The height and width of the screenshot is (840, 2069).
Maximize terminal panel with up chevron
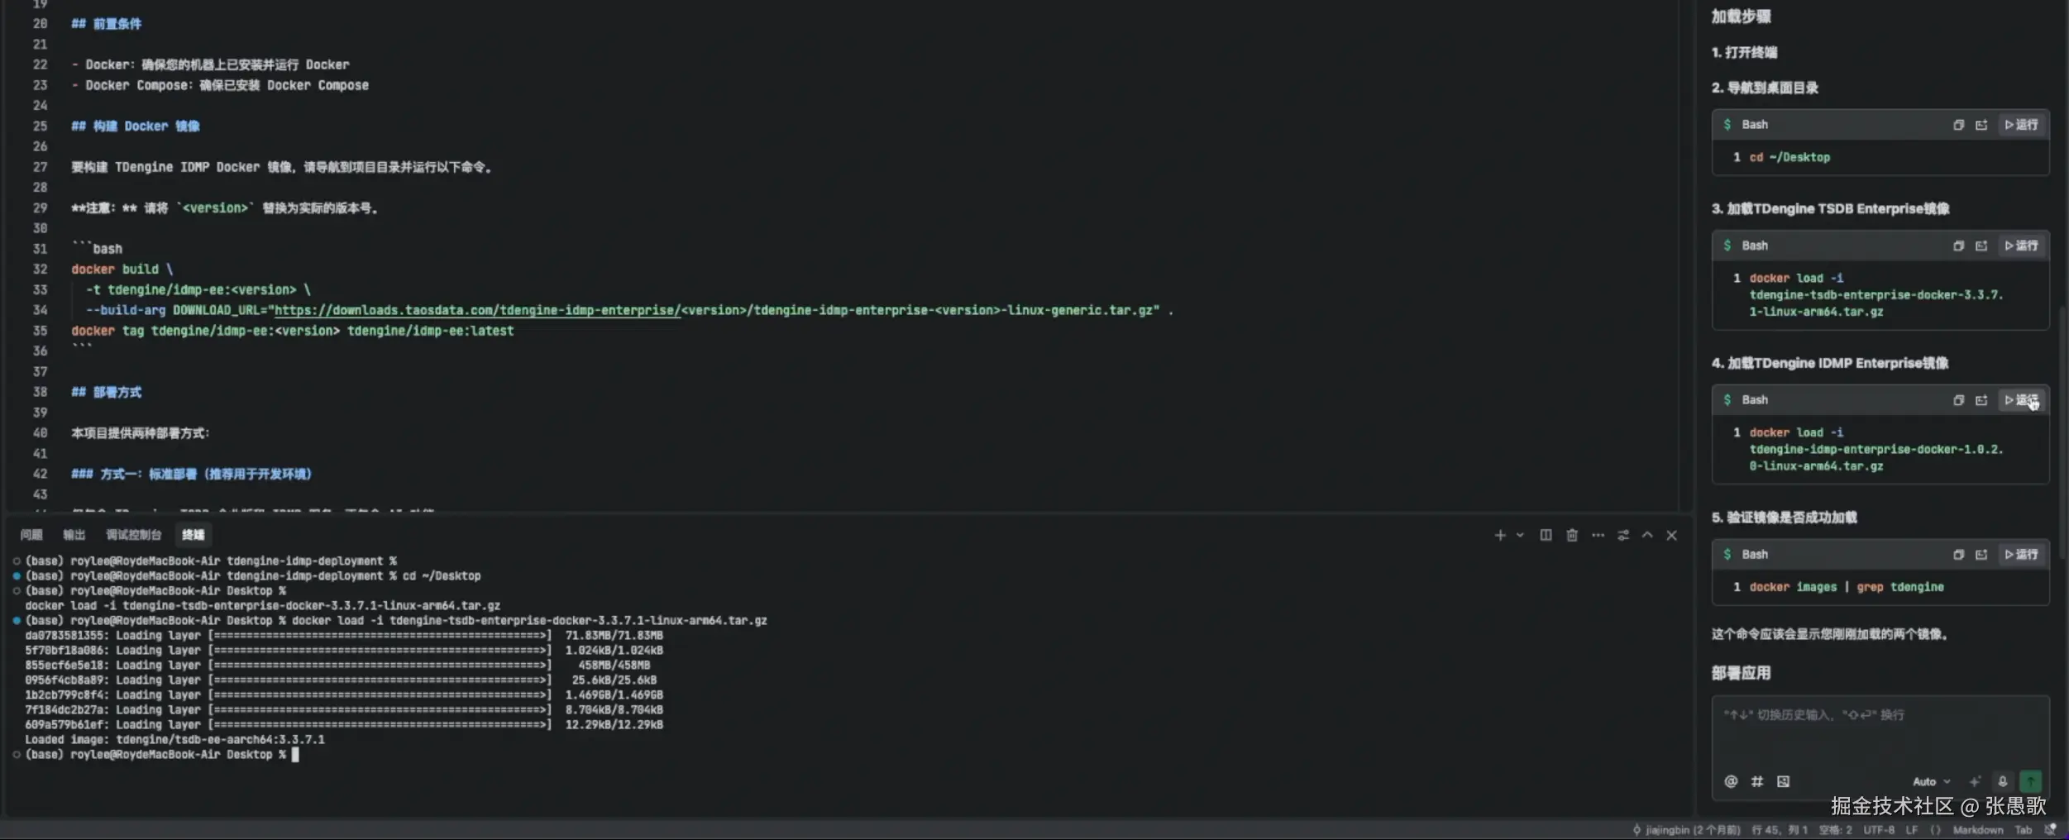(1646, 535)
